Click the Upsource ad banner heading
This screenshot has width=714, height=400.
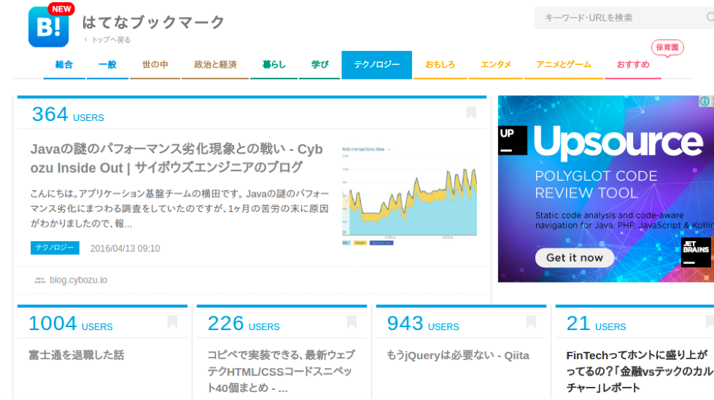[618, 142]
